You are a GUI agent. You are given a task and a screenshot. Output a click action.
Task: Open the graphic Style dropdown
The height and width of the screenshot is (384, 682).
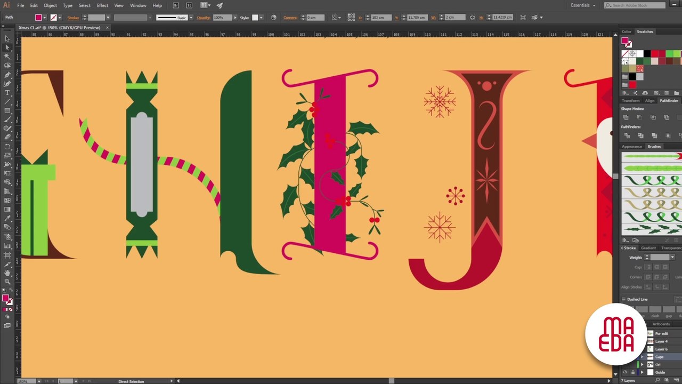click(262, 18)
